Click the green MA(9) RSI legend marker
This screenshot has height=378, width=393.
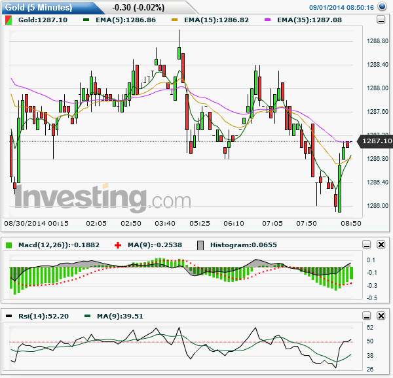(x=87, y=316)
